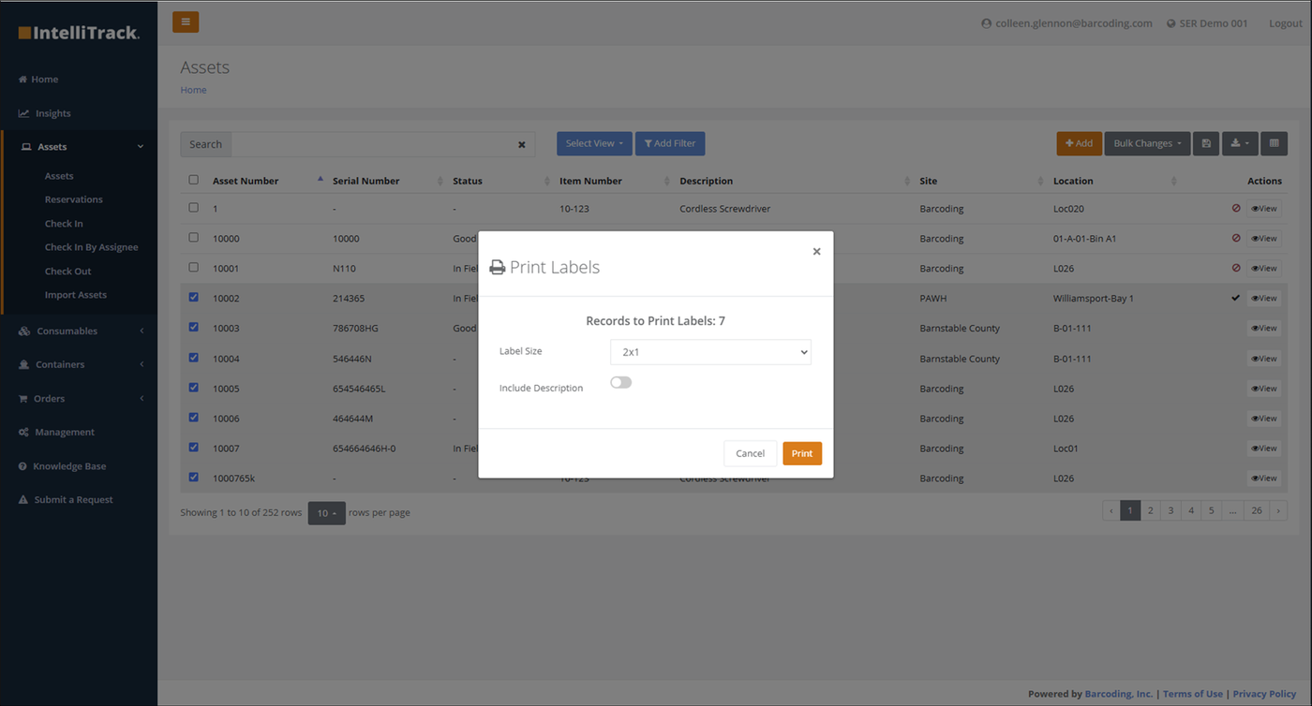Click the red prohibited icon in row 10000
Viewport: 1312px width, 706px height.
(x=1236, y=238)
